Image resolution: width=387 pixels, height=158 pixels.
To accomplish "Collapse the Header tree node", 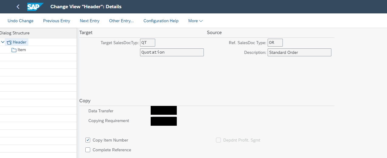I will click(x=3, y=42).
